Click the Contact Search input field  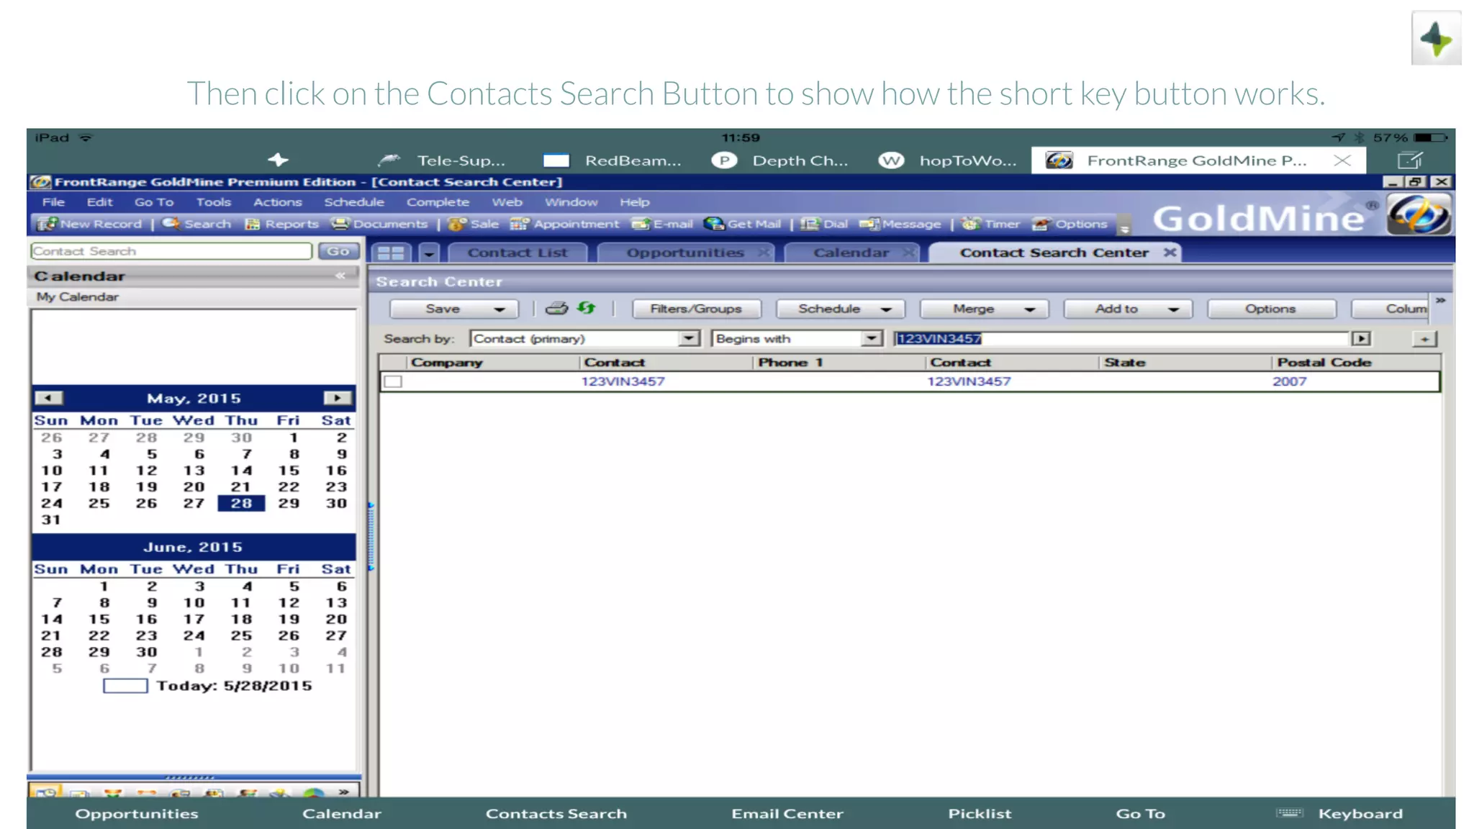coord(171,251)
